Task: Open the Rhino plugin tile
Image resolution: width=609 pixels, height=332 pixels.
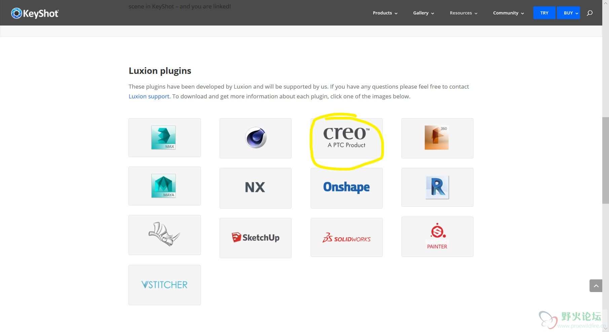Action: click(164, 235)
